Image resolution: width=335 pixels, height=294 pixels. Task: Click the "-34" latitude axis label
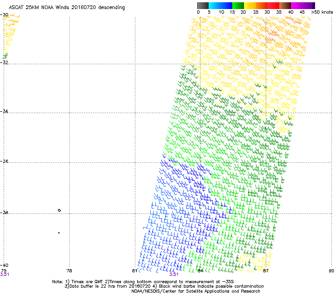pos(4,111)
